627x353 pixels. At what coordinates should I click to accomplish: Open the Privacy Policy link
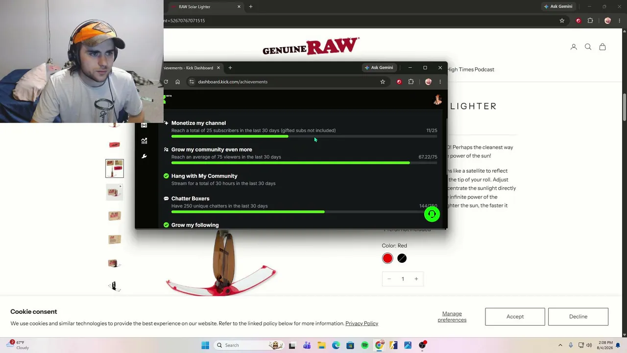pyautogui.click(x=362, y=324)
